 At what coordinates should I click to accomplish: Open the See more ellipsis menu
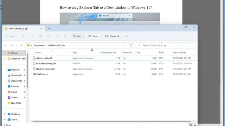tap(127, 36)
